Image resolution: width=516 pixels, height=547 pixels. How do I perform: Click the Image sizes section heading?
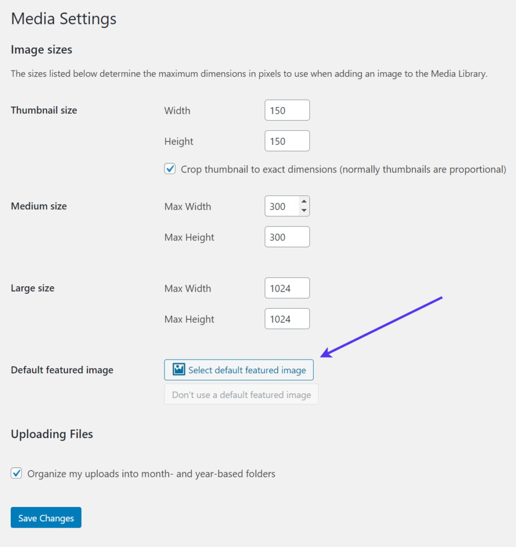[41, 50]
